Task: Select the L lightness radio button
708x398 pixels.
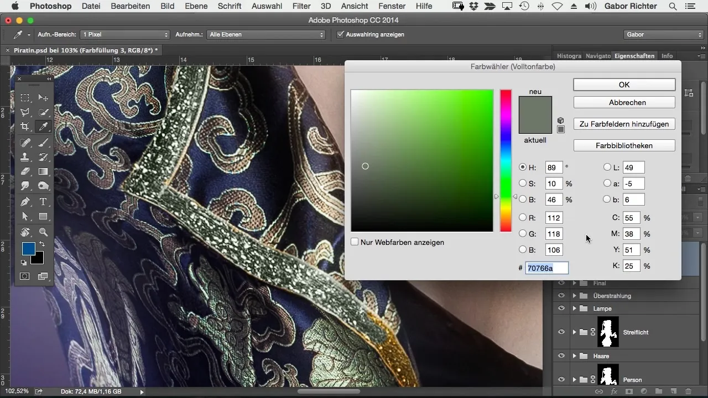Action: 607,167
